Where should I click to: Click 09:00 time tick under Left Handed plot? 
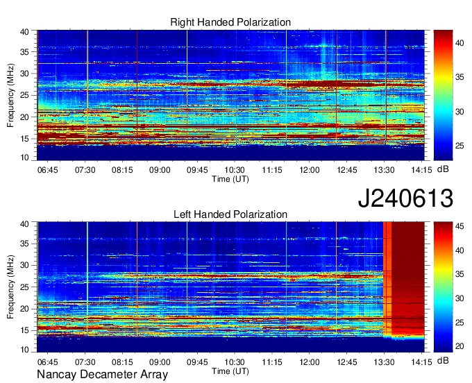pos(160,362)
